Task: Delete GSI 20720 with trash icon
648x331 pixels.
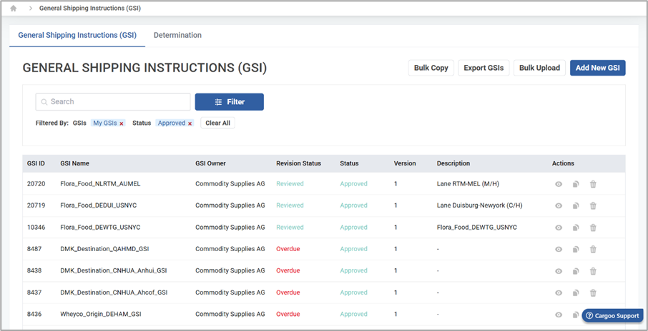Action: point(593,184)
